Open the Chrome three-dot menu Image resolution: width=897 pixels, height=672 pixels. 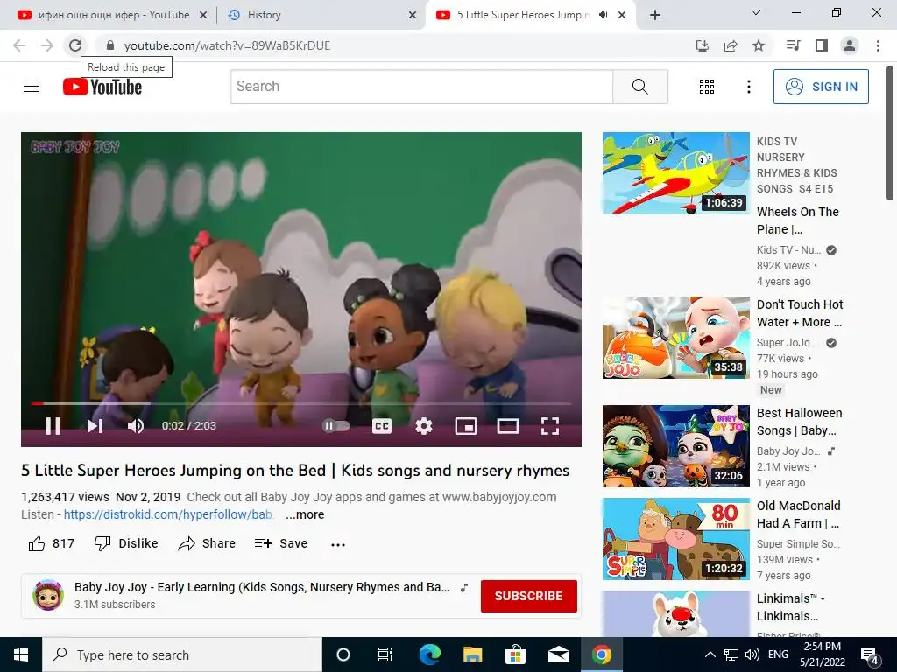click(x=878, y=45)
